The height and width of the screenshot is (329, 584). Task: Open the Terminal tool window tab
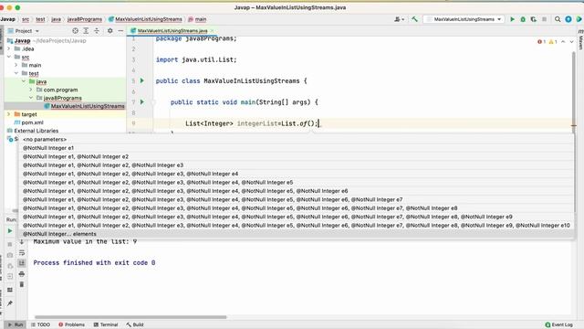pos(106,324)
